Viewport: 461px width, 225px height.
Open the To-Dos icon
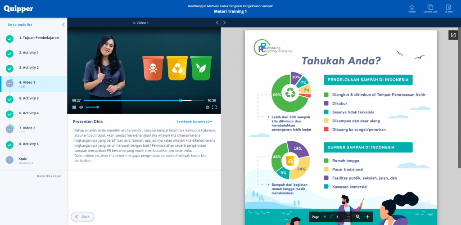pos(448,9)
